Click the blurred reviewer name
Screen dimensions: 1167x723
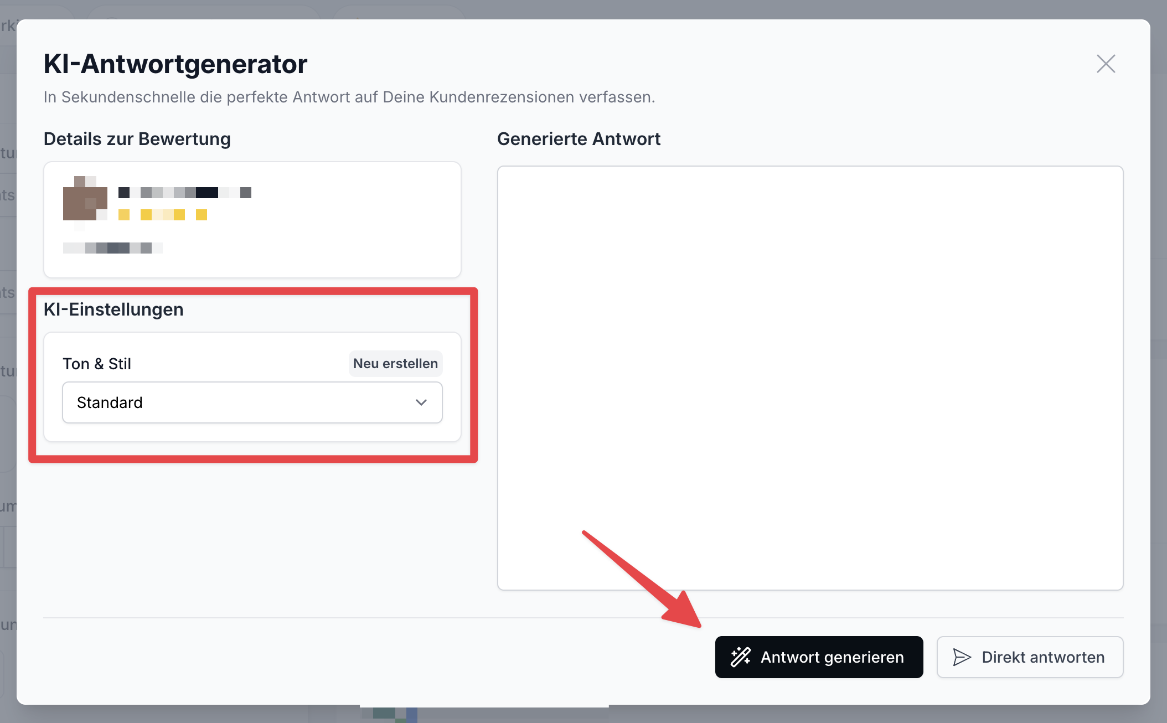(184, 193)
